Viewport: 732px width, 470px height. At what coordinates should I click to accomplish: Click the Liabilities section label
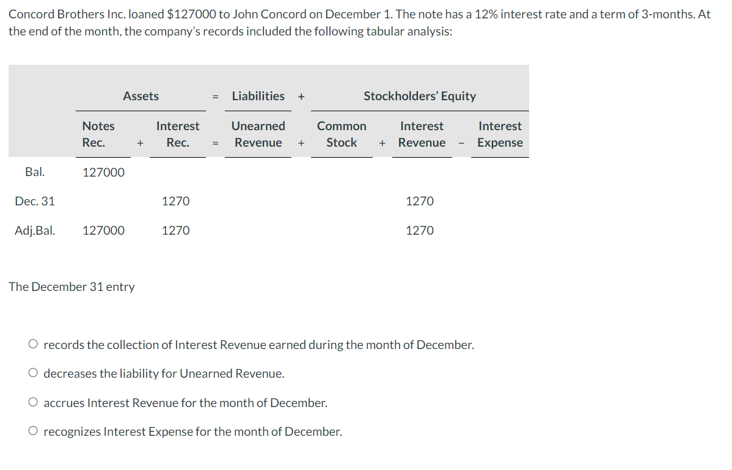click(x=258, y=96)
